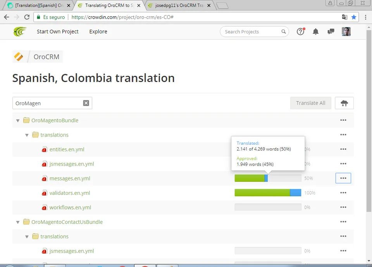Click the OroMagentoBundle folder icon
The width and height of the screenshot is (372, 267).
[x=26, y=120]
